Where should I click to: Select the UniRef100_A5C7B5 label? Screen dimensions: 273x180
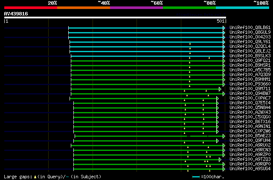coord(250,70)
